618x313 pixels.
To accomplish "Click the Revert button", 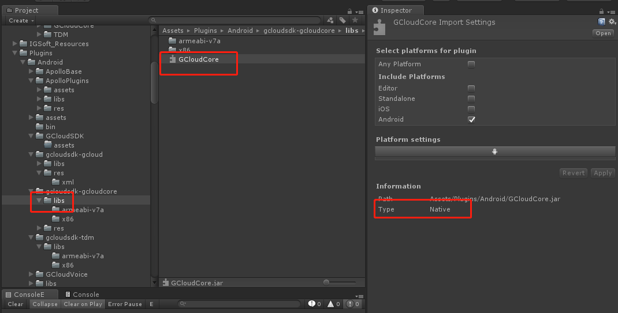I will pyautogui.click(x=574, y=173).
